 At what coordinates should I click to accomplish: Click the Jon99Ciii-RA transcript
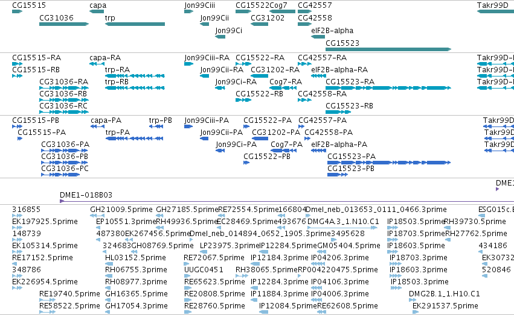pos(189,64)
